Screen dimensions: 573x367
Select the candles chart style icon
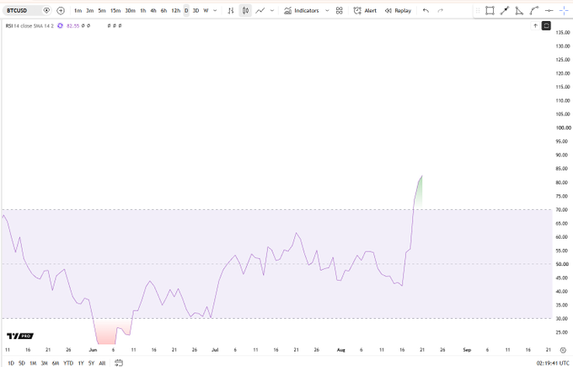(x=245, y=11)
